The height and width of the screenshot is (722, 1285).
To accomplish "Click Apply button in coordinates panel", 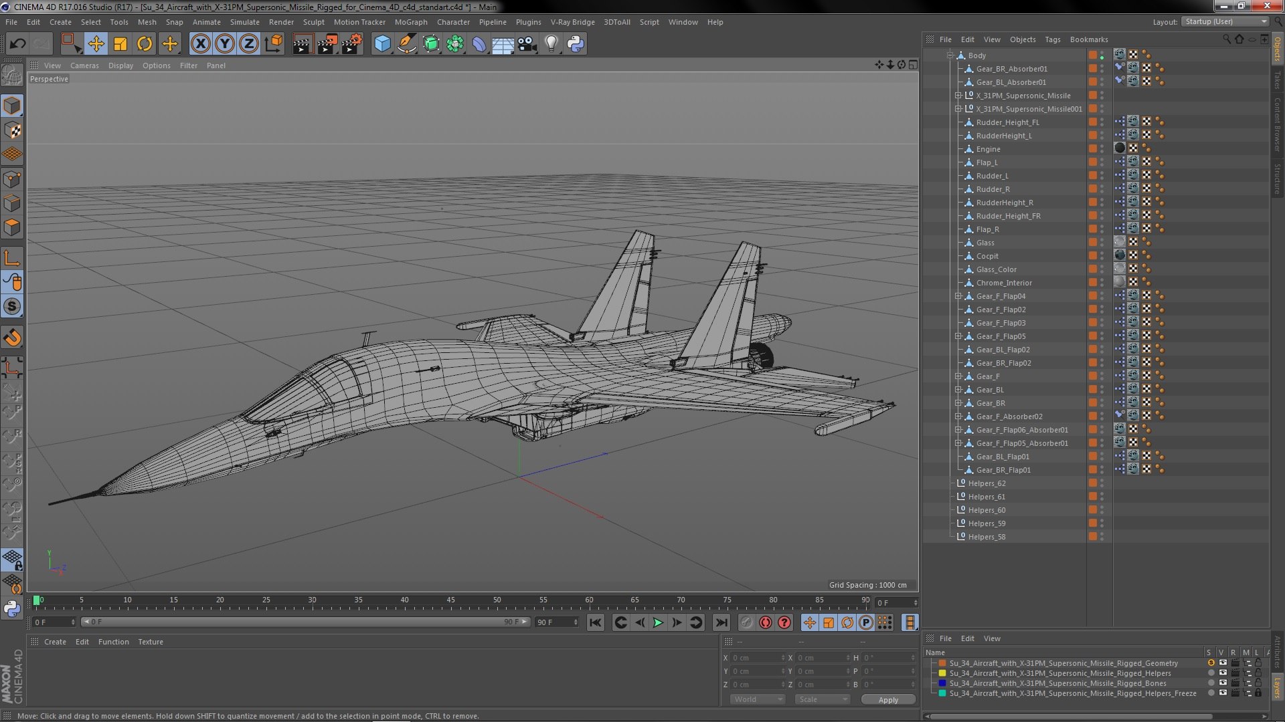I will point(888,700).
